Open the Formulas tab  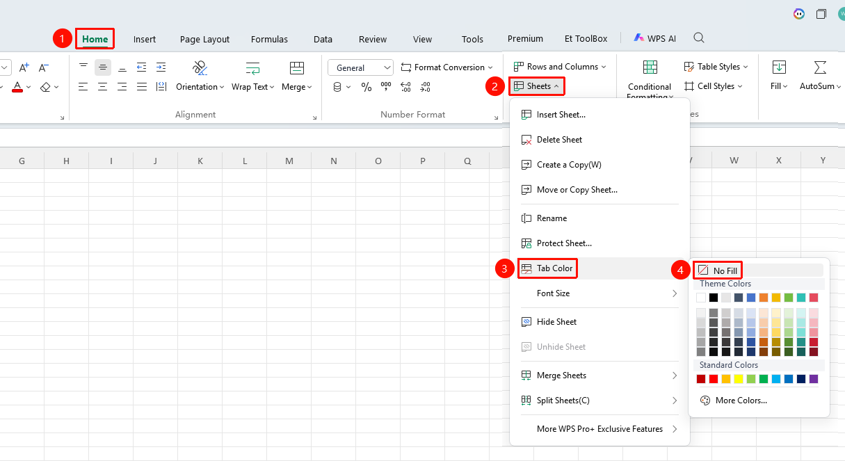point(269,39)
